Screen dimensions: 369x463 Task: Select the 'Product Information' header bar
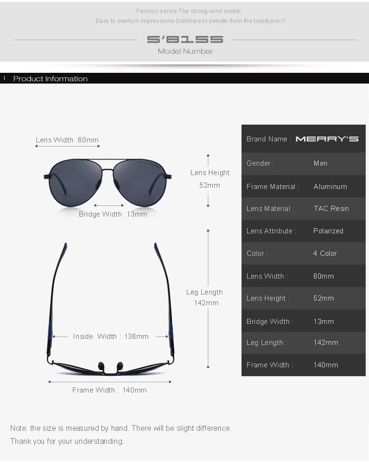[184, 78]
